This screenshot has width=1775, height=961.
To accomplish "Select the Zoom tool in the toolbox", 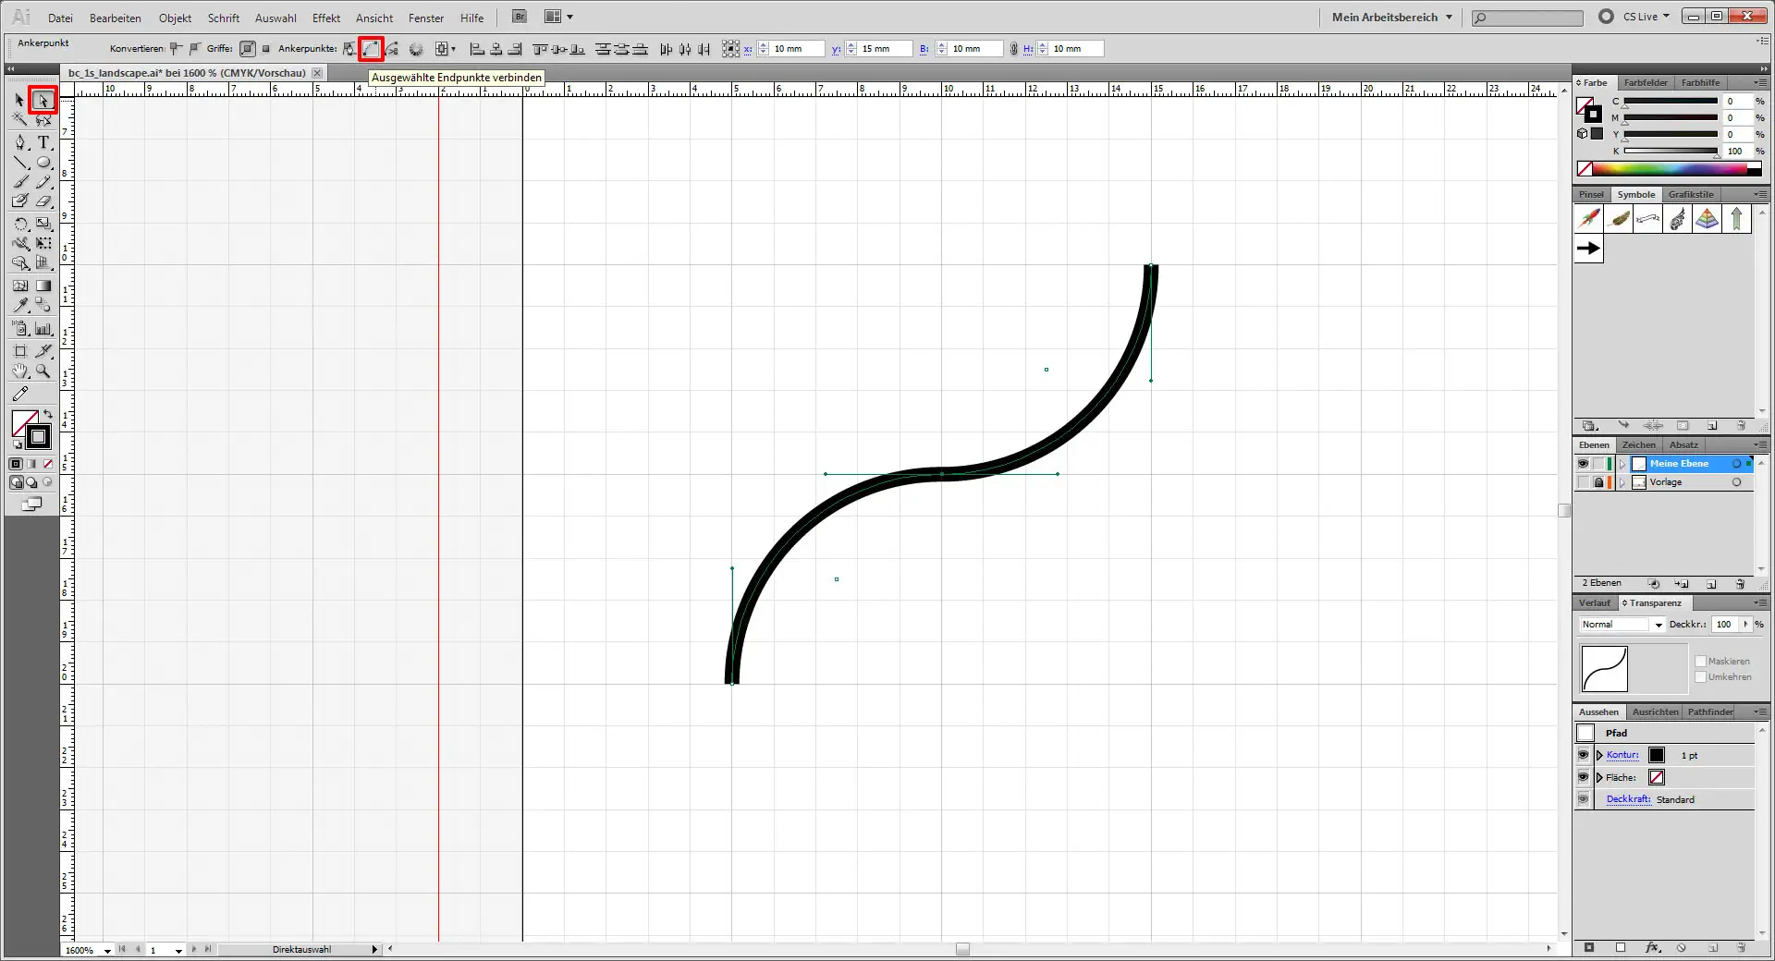I will tap(43, 371).
